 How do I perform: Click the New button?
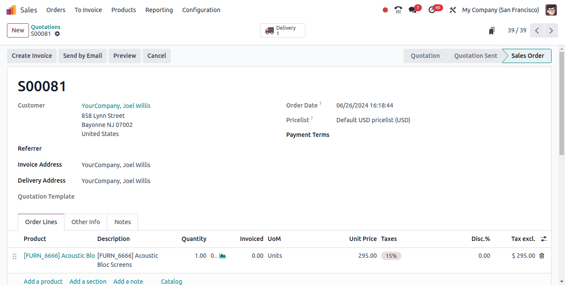(x=18, y=30)
